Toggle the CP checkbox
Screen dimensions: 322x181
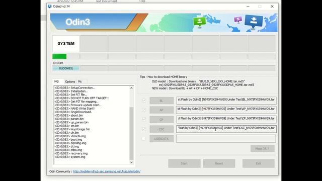point(144,119)
